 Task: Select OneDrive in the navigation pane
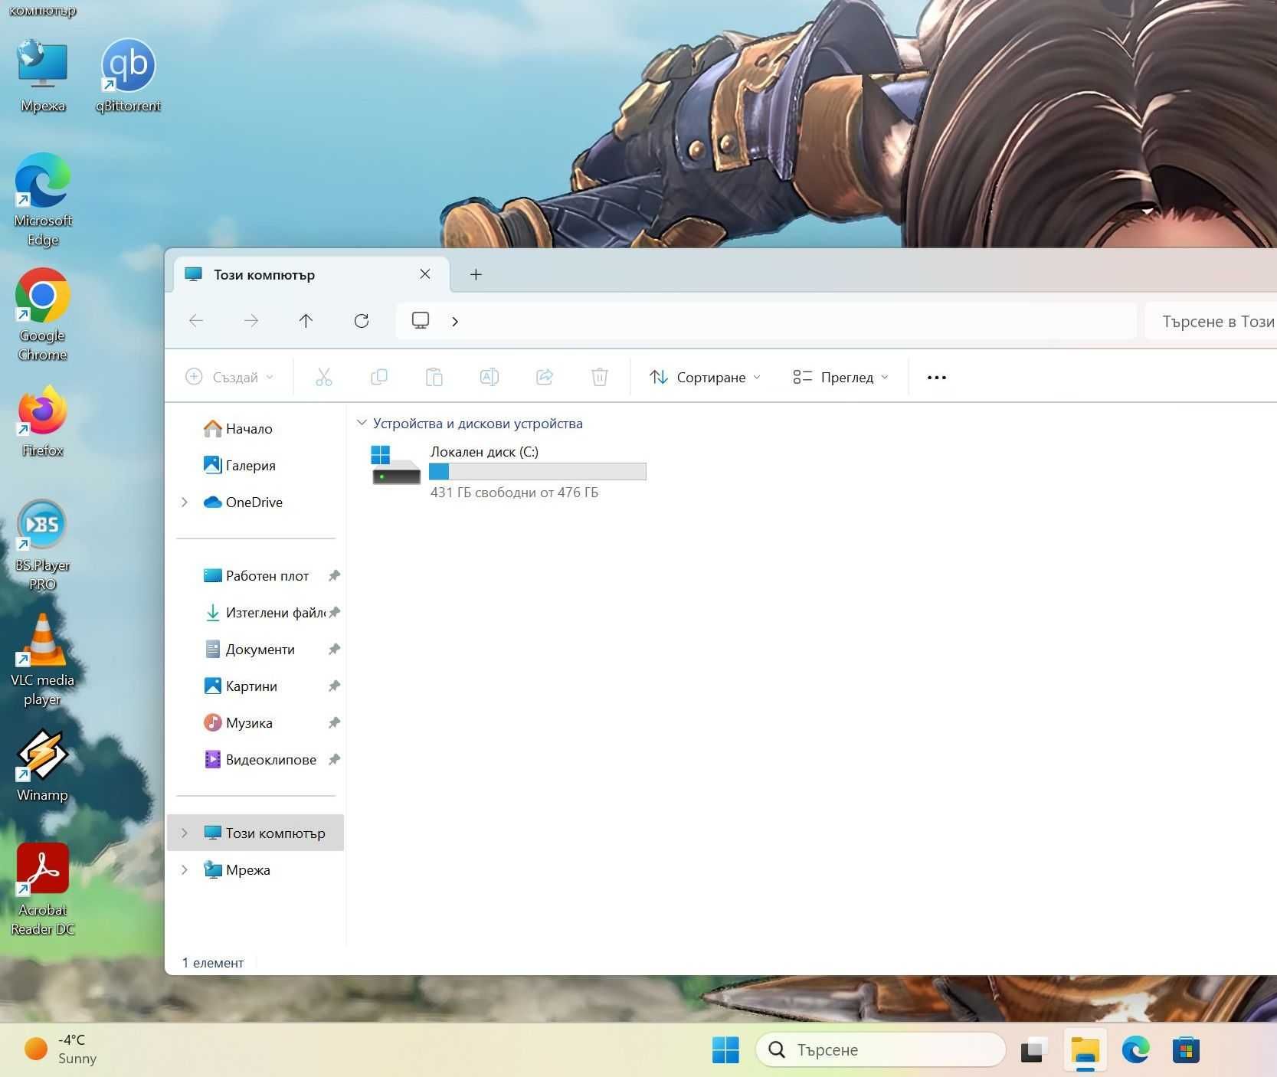[x=244, y=502]
